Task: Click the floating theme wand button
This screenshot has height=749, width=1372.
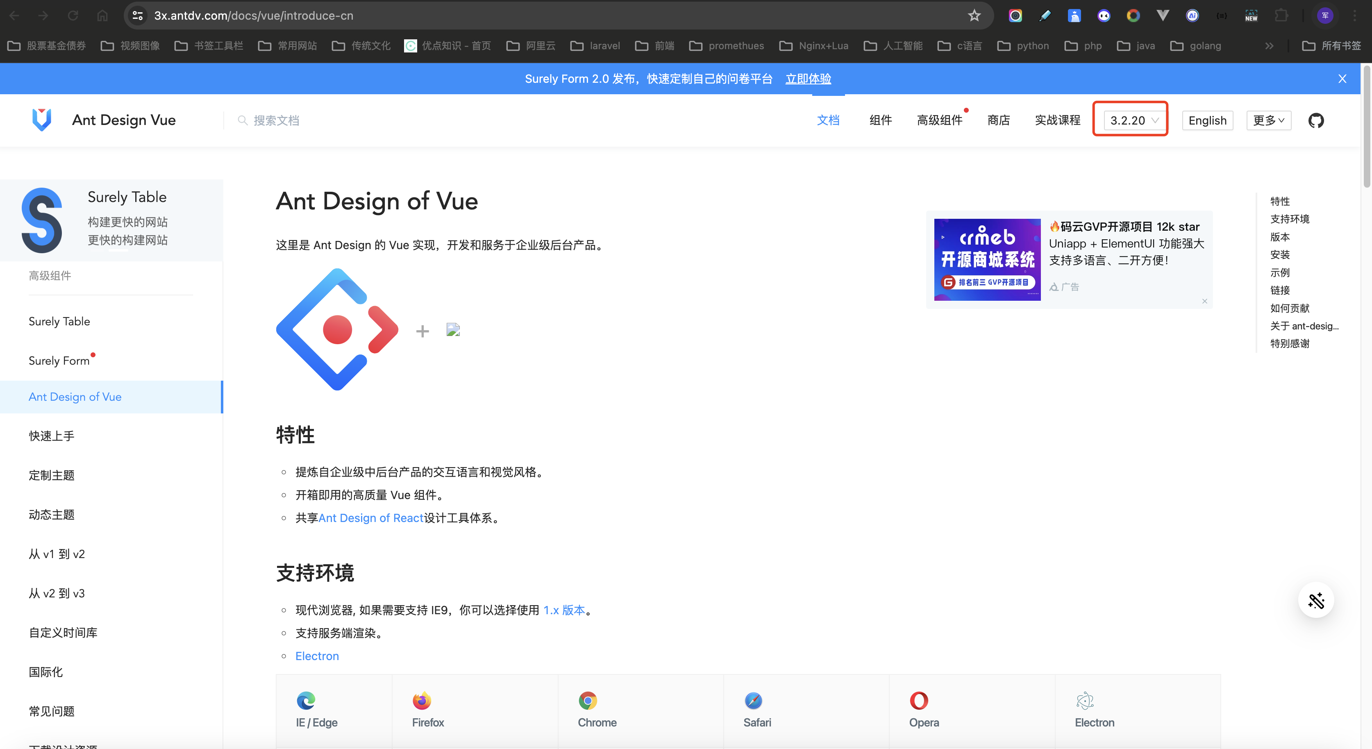Action: 1315,601
